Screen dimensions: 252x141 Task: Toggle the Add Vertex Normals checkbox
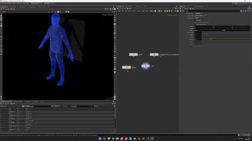pyautogui.click(x=195, y=24)
